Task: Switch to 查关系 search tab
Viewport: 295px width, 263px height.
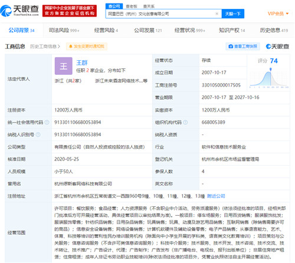Action: tap(149, 6)
